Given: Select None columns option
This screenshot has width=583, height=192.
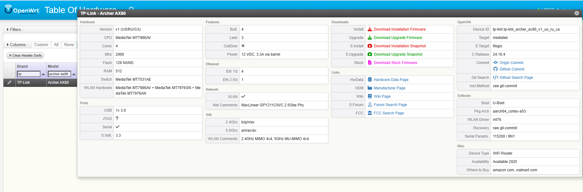Looking at the screenshot, I should (69, 45).
